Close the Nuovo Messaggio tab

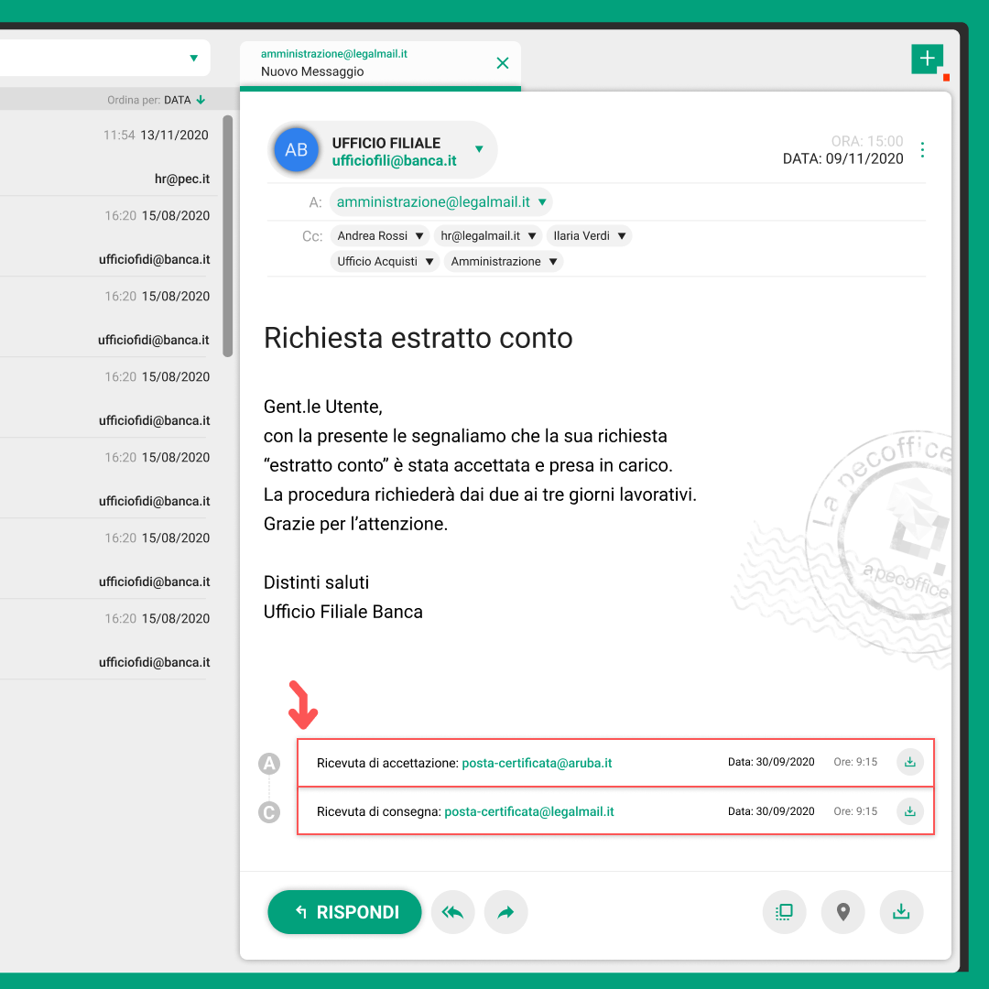tap(503, 63)
